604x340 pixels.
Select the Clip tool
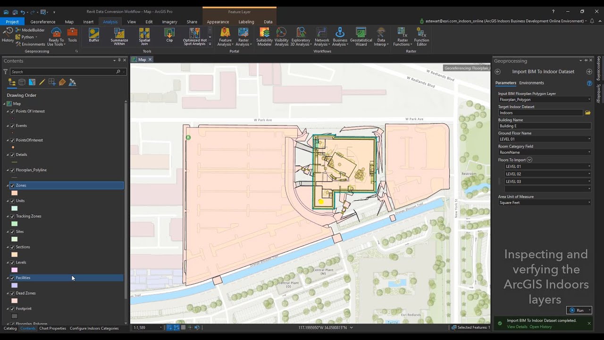pos(169,35)
